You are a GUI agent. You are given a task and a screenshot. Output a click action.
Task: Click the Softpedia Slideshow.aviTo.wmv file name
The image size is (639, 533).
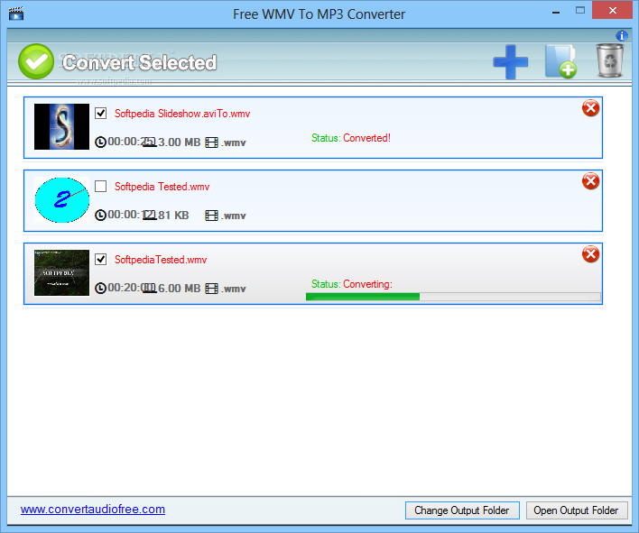coord(182,114)
